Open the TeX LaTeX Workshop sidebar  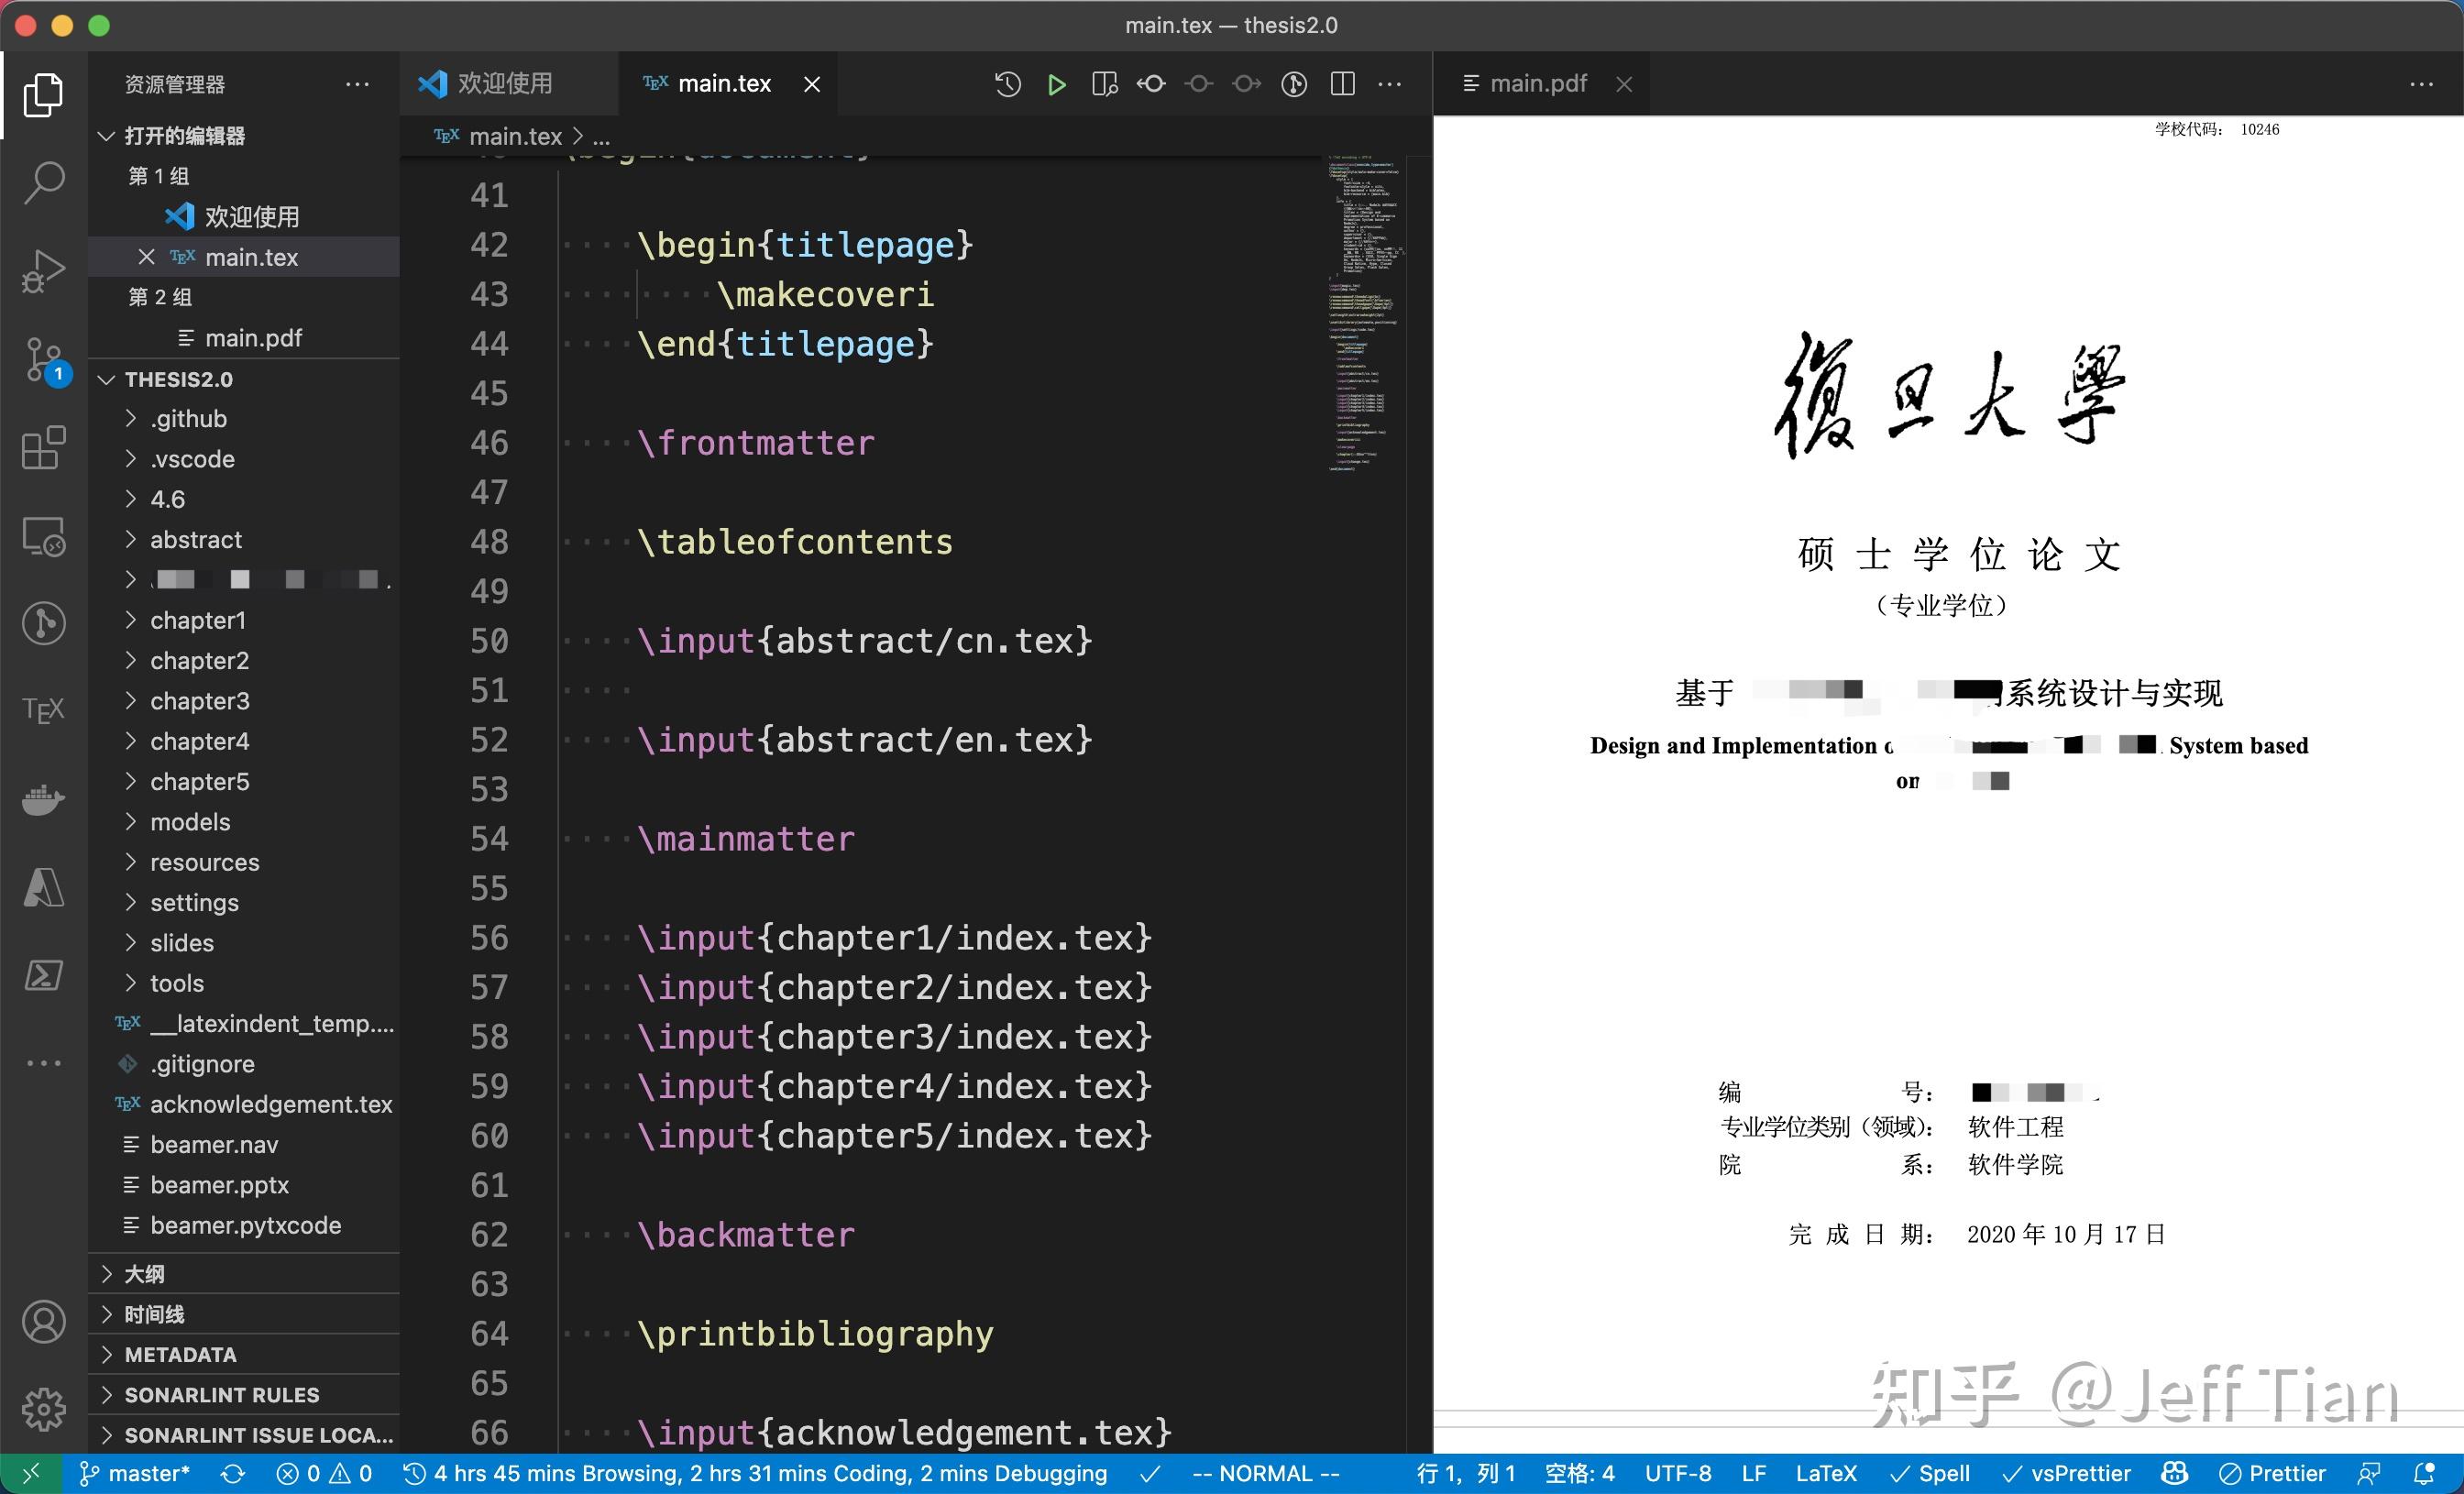click(44, 710)
